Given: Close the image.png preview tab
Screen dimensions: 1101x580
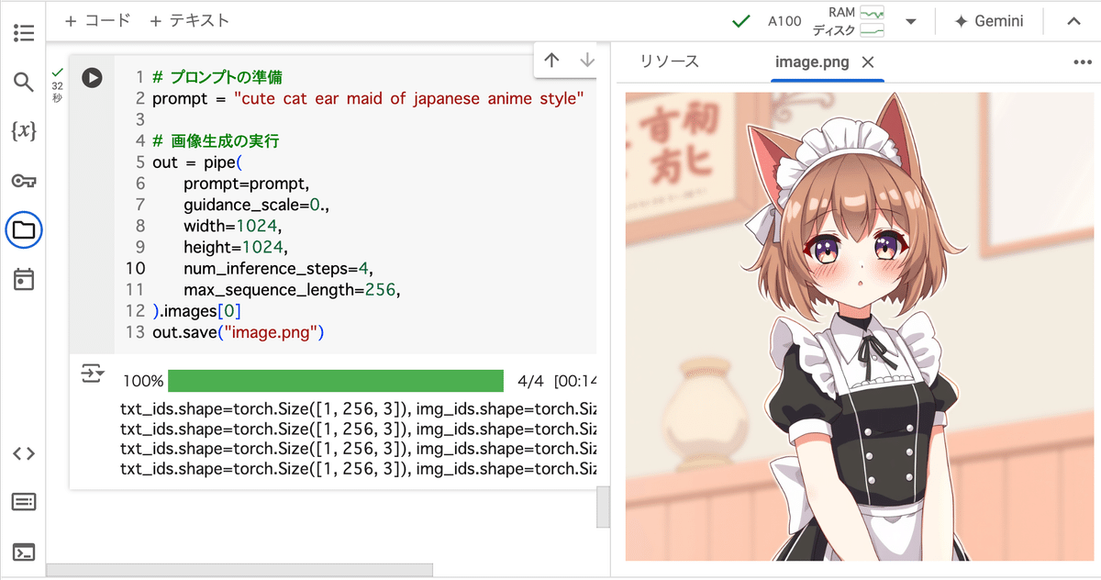Looking at the screenshot, I should point(869,61).
